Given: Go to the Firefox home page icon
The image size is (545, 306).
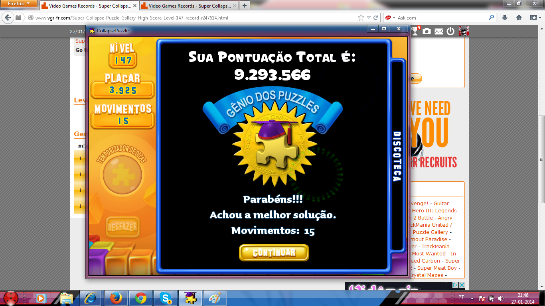Looking at the screenshot, I should tap(519, 18).
